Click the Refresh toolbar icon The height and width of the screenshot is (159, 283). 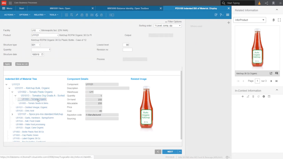[97, 15]
